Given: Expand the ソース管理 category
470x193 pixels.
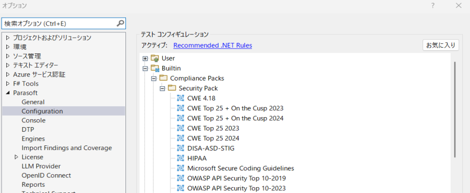Looking at the screenshot, I should coord(8,56).
